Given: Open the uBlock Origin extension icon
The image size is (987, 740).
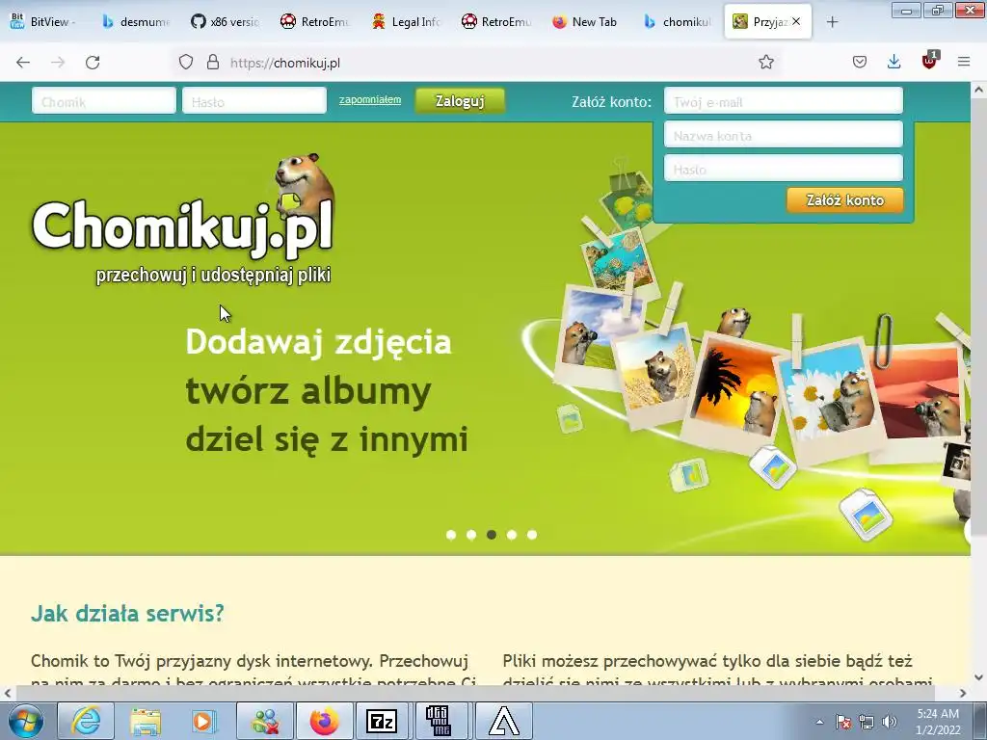Looking at the screenshot, I should (x=929, y=61).
